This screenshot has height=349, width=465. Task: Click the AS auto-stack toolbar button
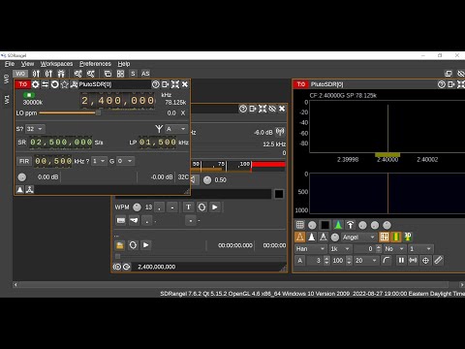(x=145, y=74)
